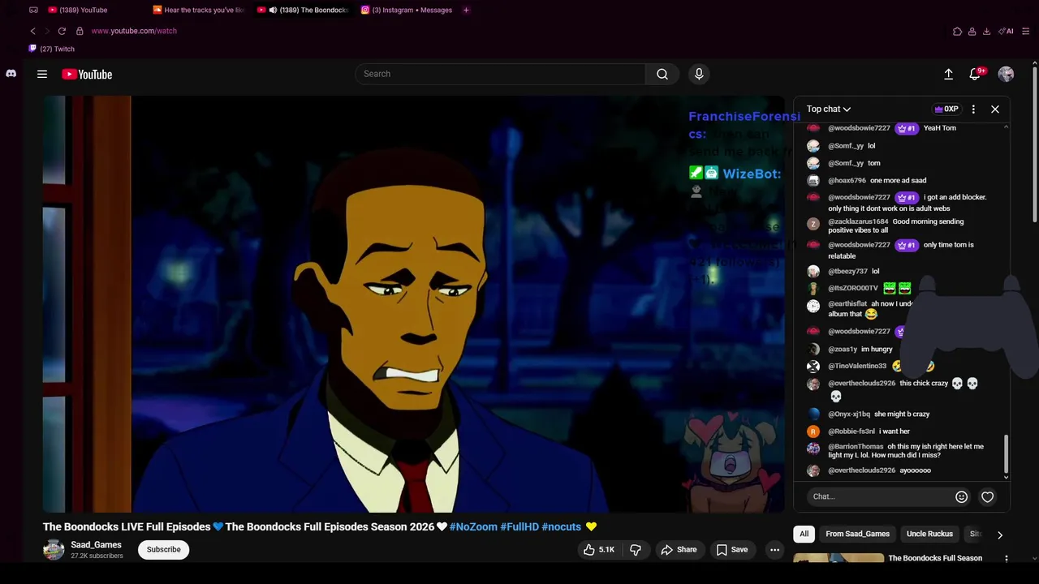Click @hoax6796 'one more ad saad' message
Image resolution: width=1039 pixels, height=584 pixels.
(x=898, y=181)
